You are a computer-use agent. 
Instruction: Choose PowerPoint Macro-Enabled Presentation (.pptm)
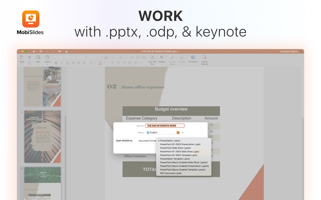coord(184,166)
